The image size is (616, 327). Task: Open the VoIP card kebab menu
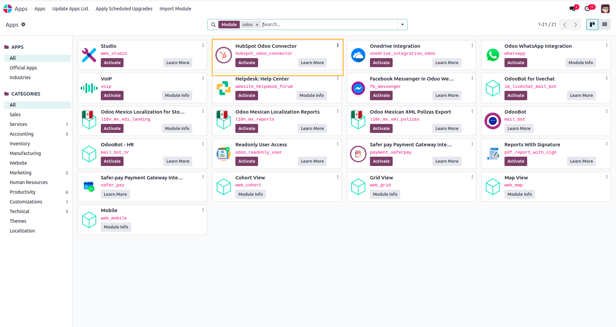click(203, 78)
